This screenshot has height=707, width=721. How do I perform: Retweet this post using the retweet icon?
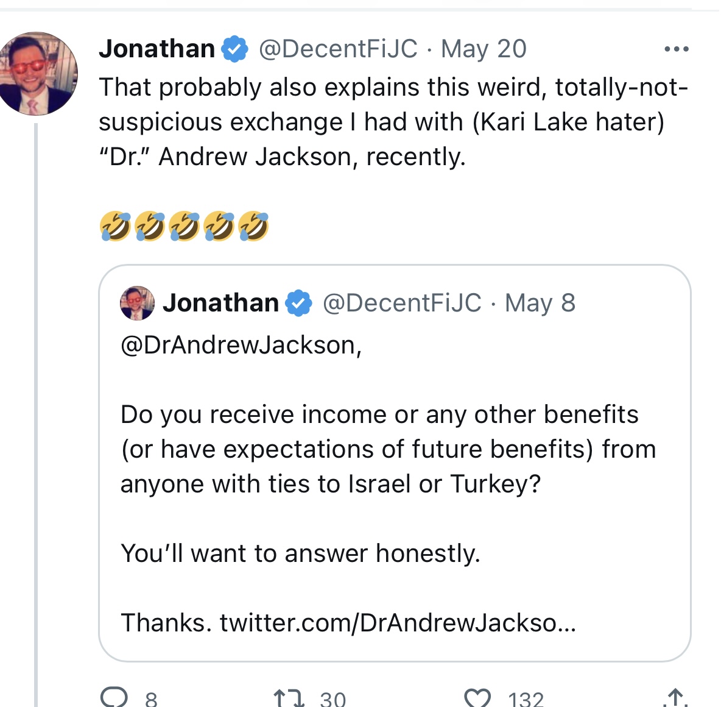(289, 697)
